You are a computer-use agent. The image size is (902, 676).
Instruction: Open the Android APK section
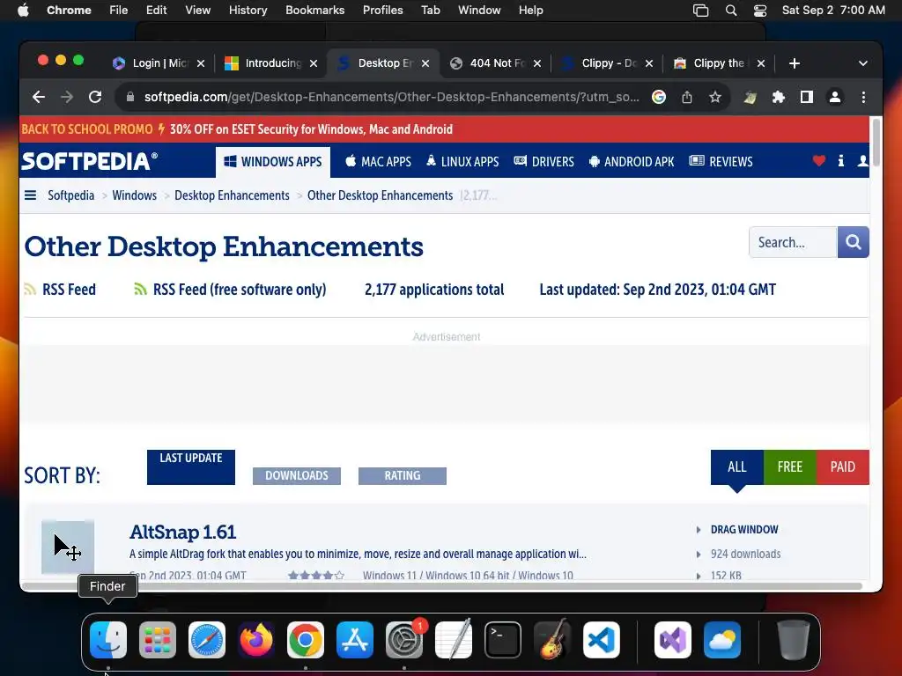(632, 162)
